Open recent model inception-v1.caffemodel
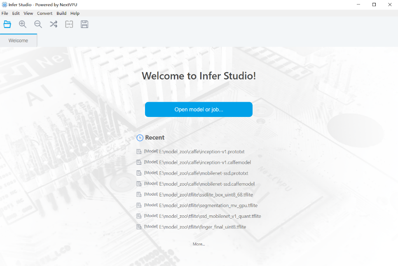Viewport: 398px width, 266px height. [x=205, y=162]
